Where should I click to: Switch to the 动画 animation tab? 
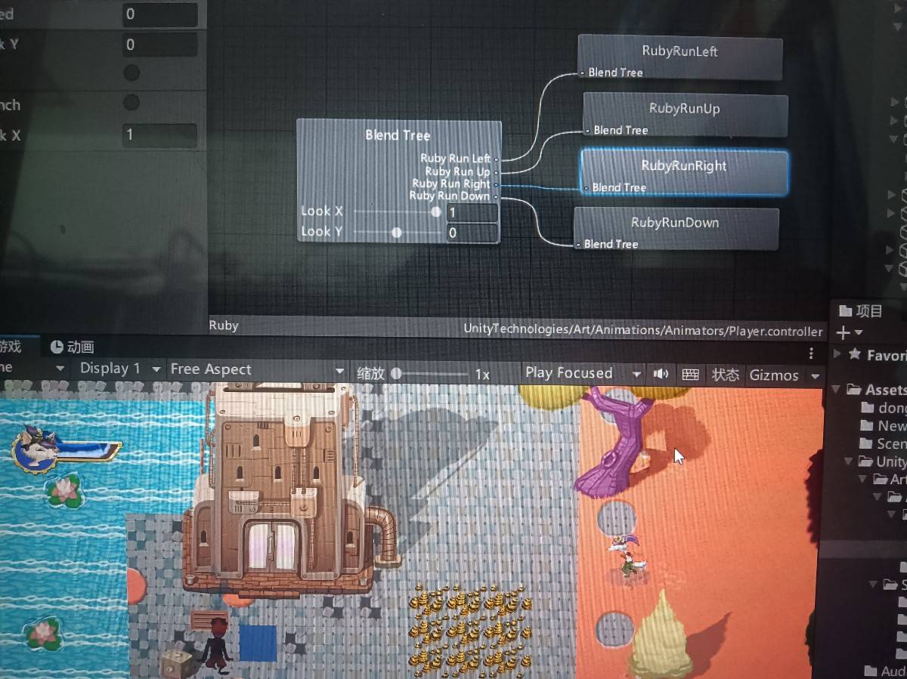72,347
